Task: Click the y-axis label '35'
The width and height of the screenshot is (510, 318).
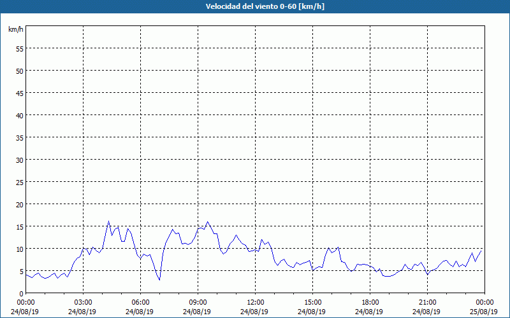Action: click(x=20, y=137)
